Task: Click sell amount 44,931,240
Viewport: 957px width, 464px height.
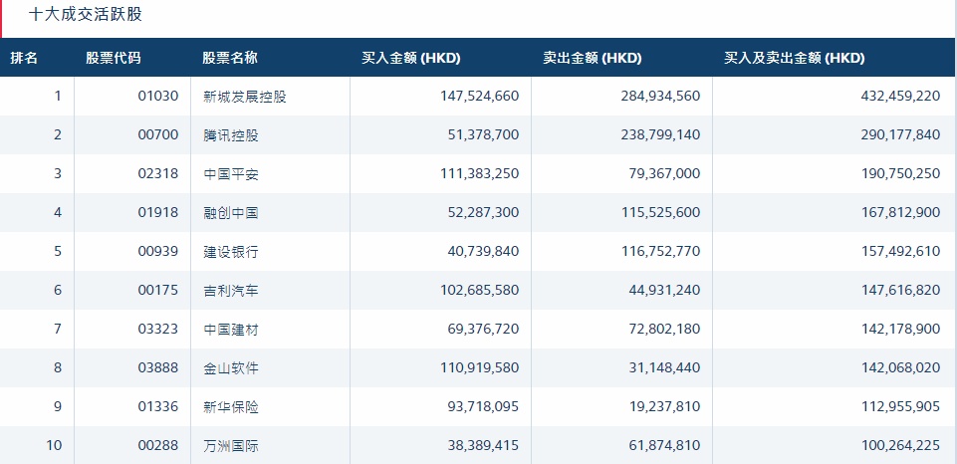Action: coord(664,290)
